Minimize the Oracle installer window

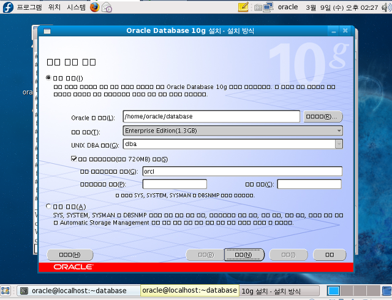pos(333,31)
